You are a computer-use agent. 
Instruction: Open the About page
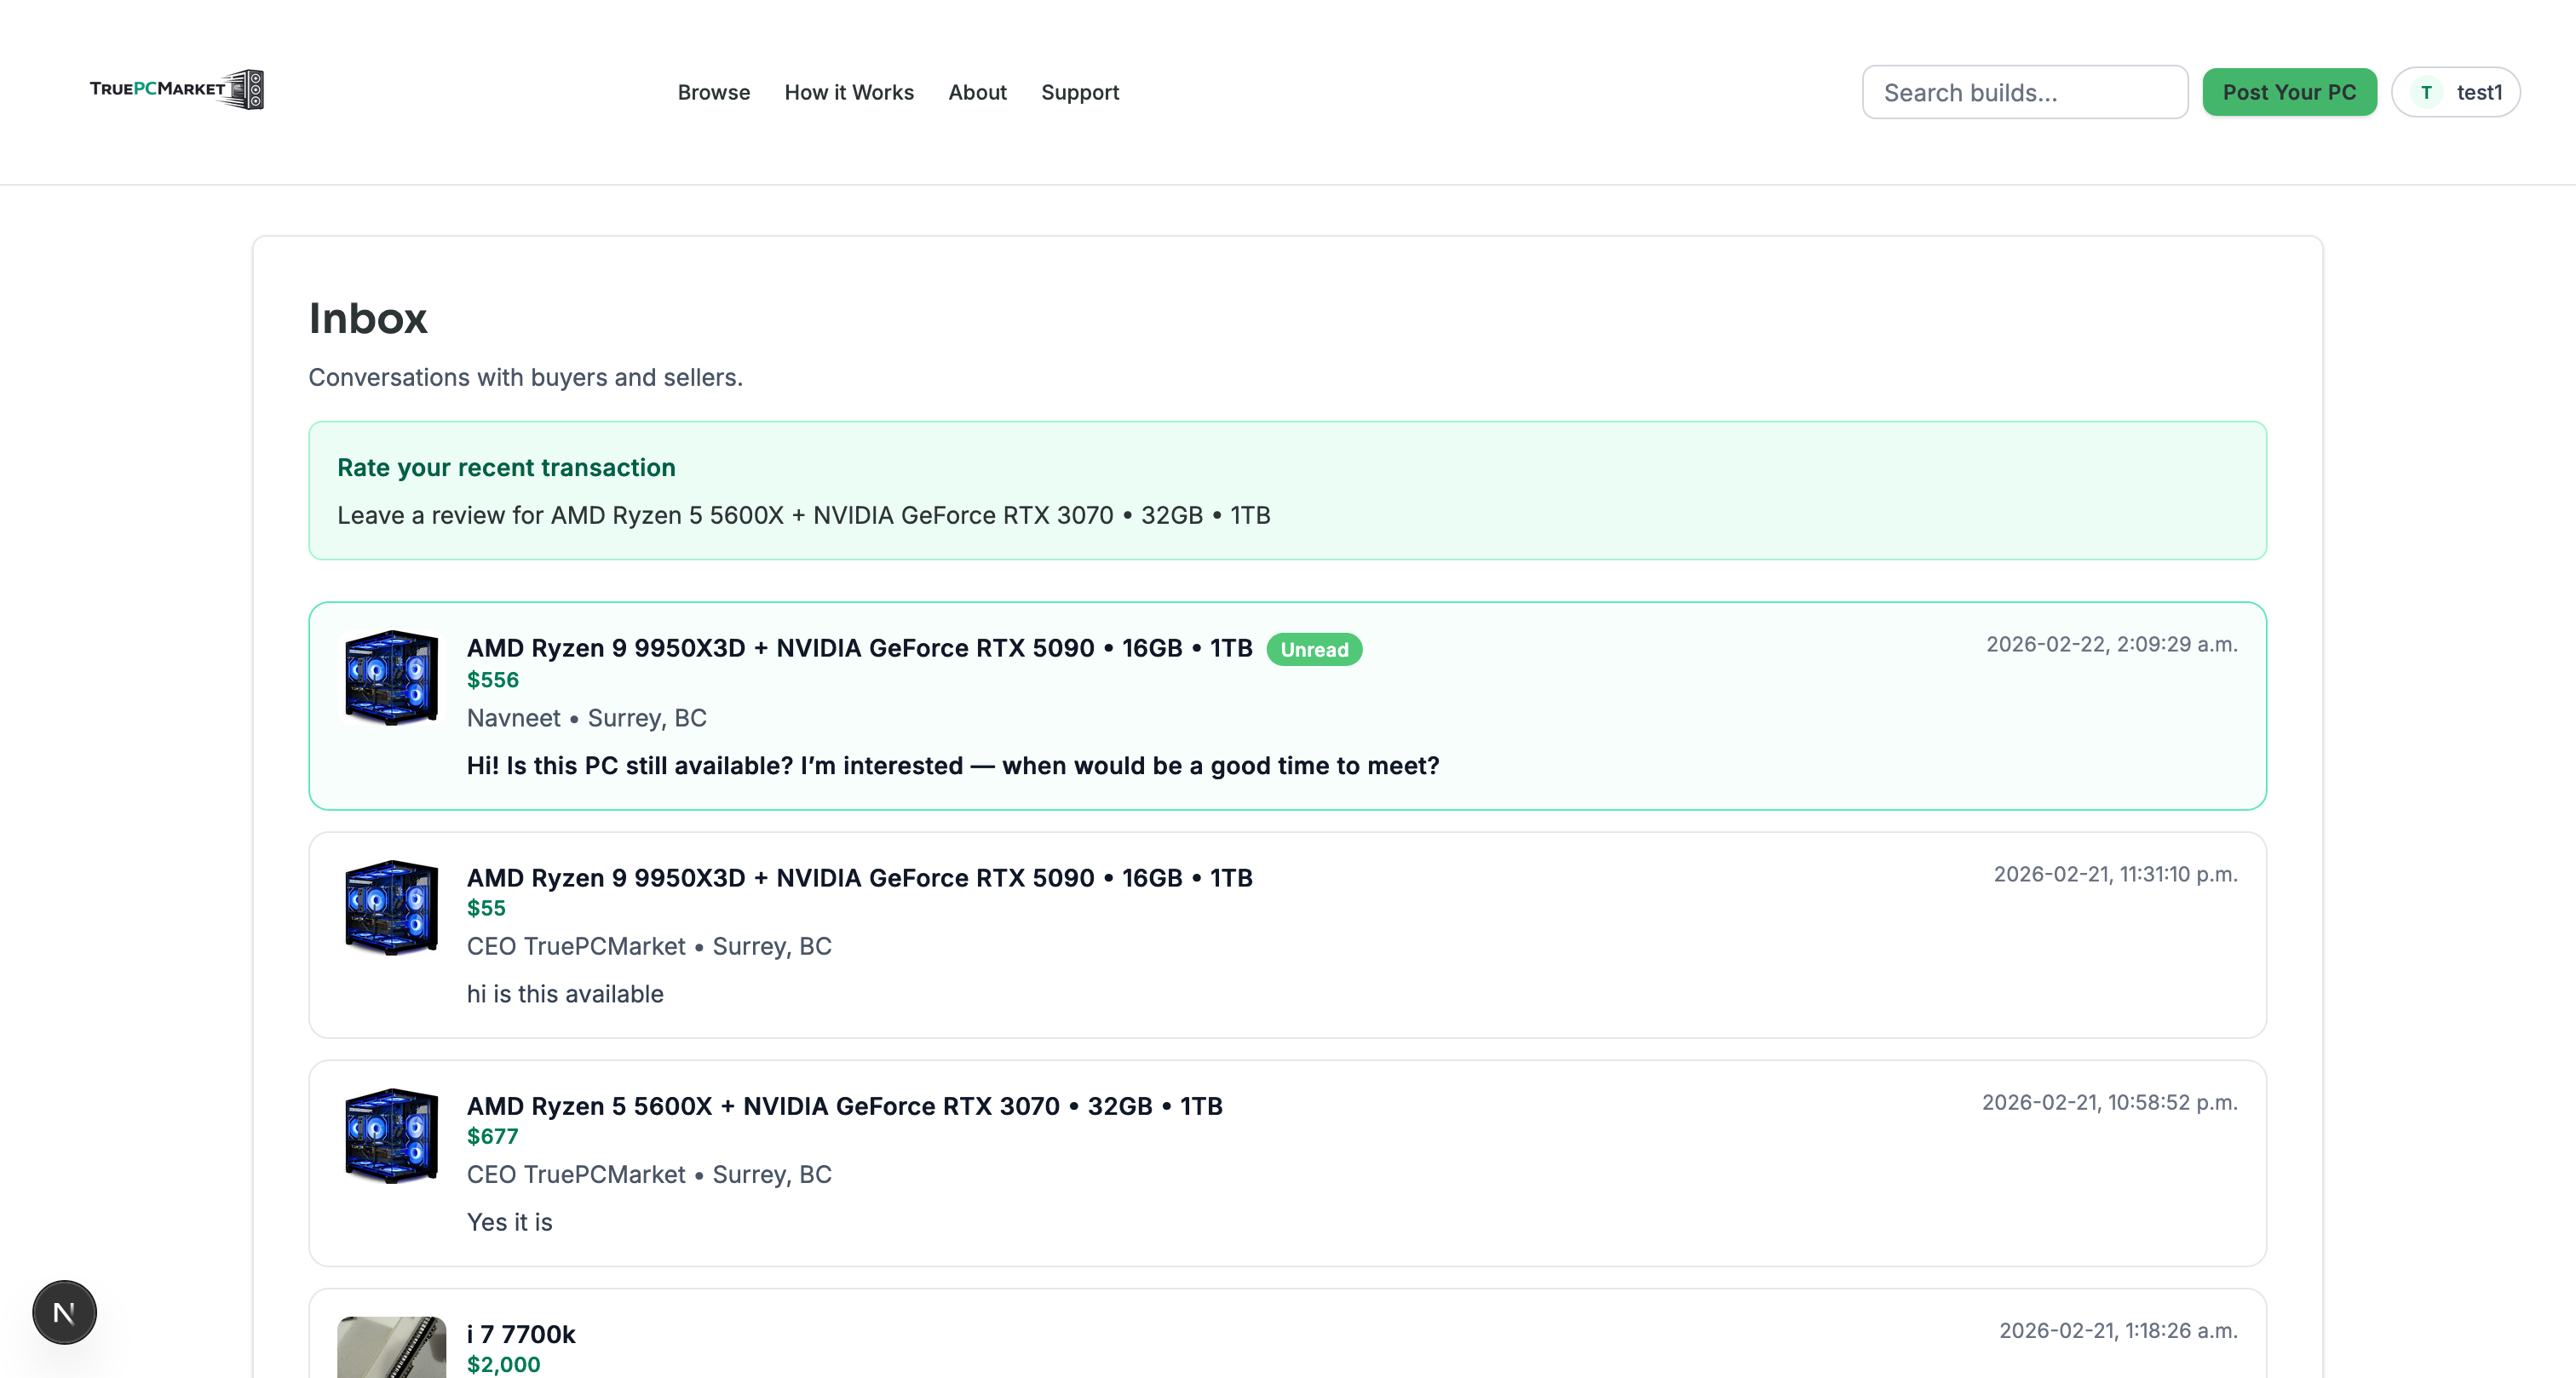coord(977,92)
